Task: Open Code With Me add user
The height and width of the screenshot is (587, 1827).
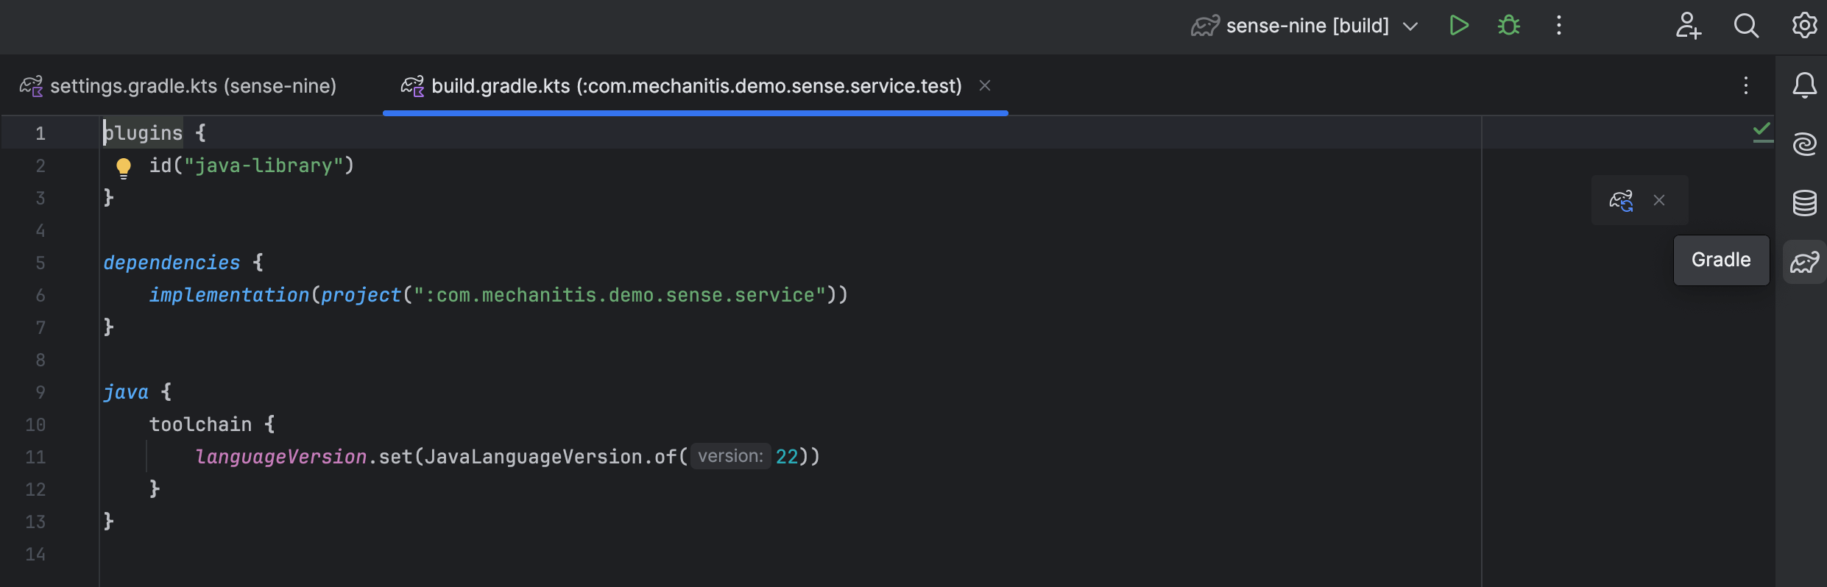Action: [x=1688, y=26]
